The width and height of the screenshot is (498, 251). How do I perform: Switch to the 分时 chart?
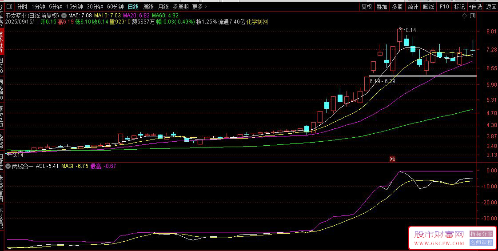coord(22,6)
